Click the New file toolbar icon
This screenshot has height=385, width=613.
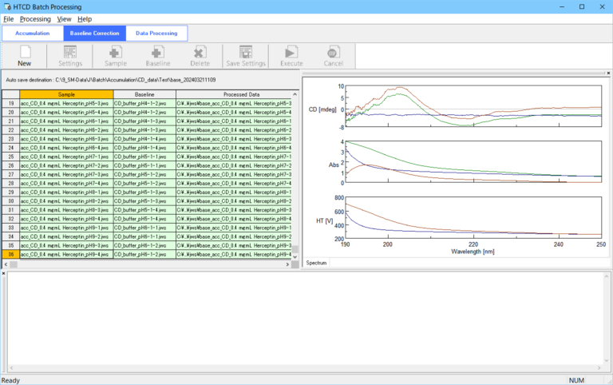click(x=24, y=56)
